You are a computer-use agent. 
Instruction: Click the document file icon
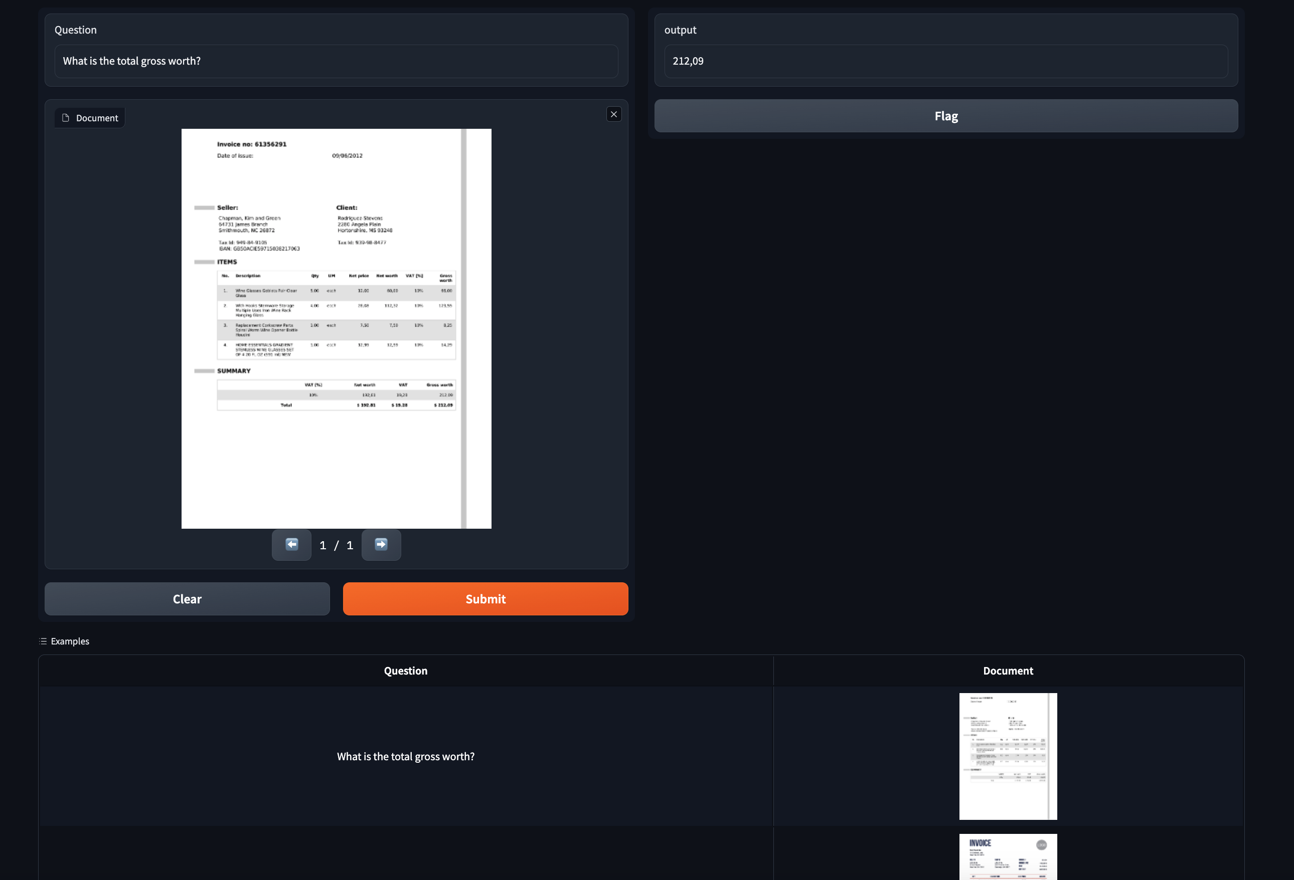click(x=66, y=118)
